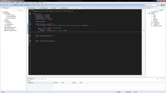Viewport: 166px width, 93px height.
Task: Click Collapse All icon in PHP Explorer
Action: [x=20, y=10]
